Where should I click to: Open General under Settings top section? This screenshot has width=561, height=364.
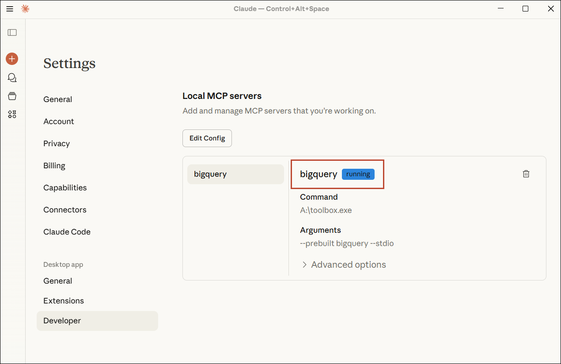click(58, 99)
